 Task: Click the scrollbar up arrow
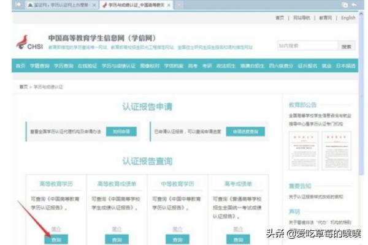click(361, 13)
